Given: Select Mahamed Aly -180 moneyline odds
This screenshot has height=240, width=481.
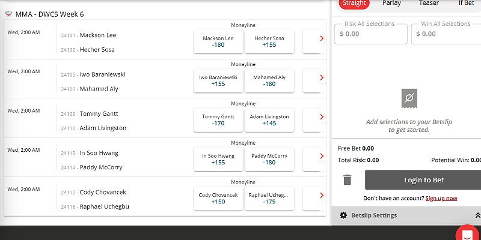Looking at the screenshot, I should click(x=269, y=81).
